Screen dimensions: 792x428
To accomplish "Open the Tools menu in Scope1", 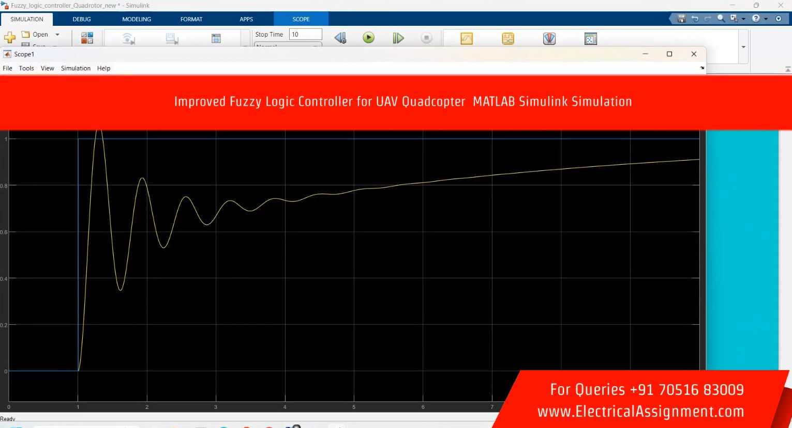I will (26, 68).
